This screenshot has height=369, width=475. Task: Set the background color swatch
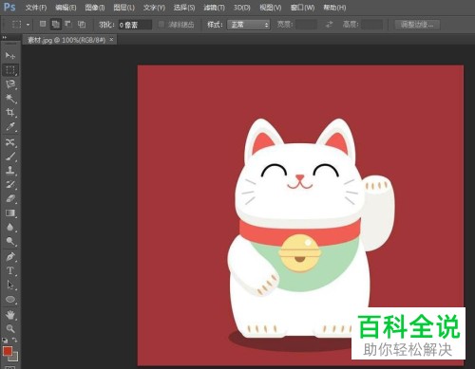click(x=15, y=358)
